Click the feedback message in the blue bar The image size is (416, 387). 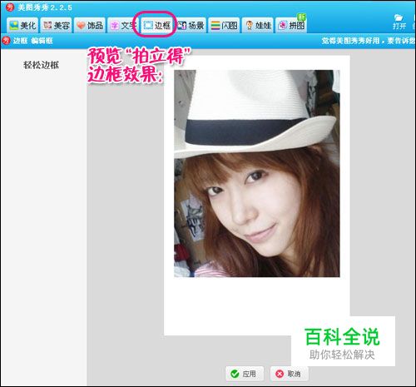tap(369, 41)
